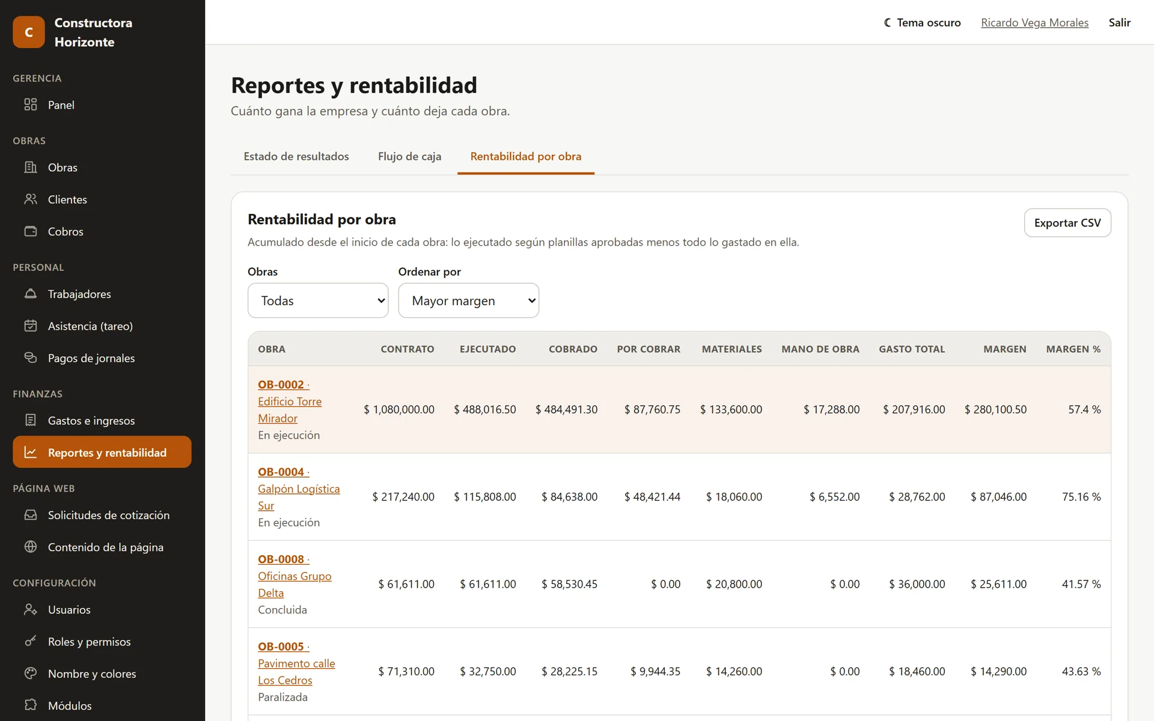Screen dimensions: 1154x721
Task: Switch to the Estado de resultados tab
Action: click(x=296, y=156)
